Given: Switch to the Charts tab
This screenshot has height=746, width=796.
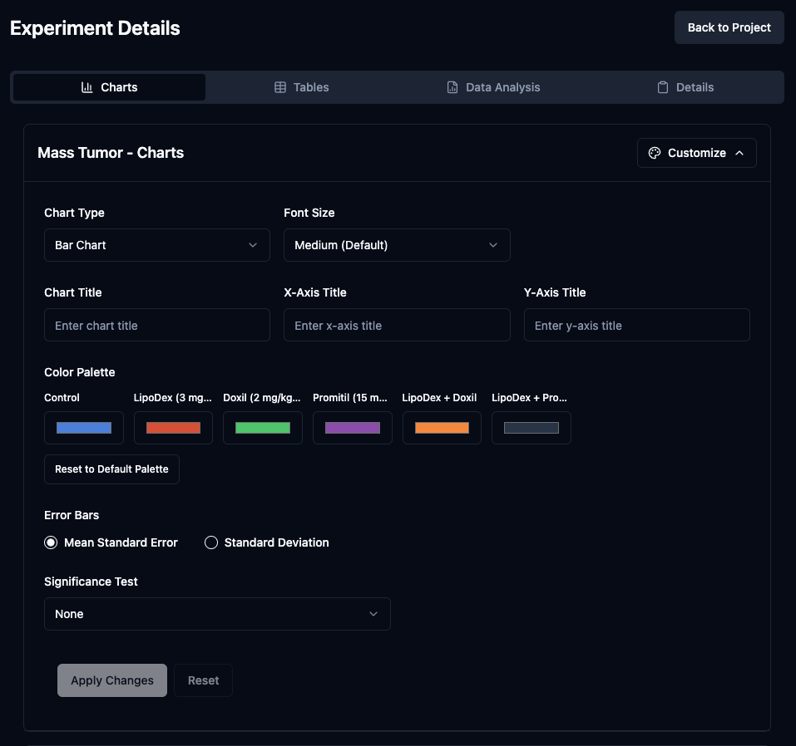Looking at the screenshot, I should tap(109, 87).
